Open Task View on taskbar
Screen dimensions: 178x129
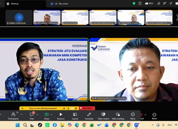tap(32, 125)
